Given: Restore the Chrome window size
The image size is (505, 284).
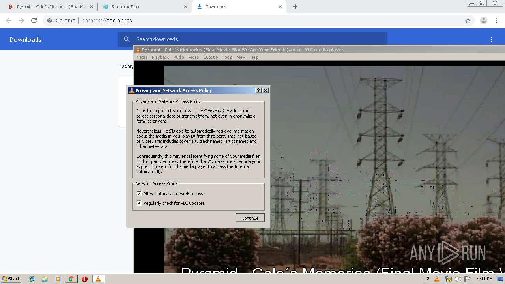Looking at the screenshot, I should tap(482, 4).
